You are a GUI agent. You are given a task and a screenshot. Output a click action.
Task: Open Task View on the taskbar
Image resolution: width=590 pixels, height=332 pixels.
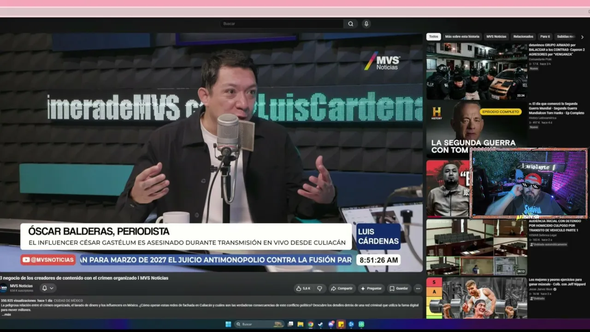[291, 324]
